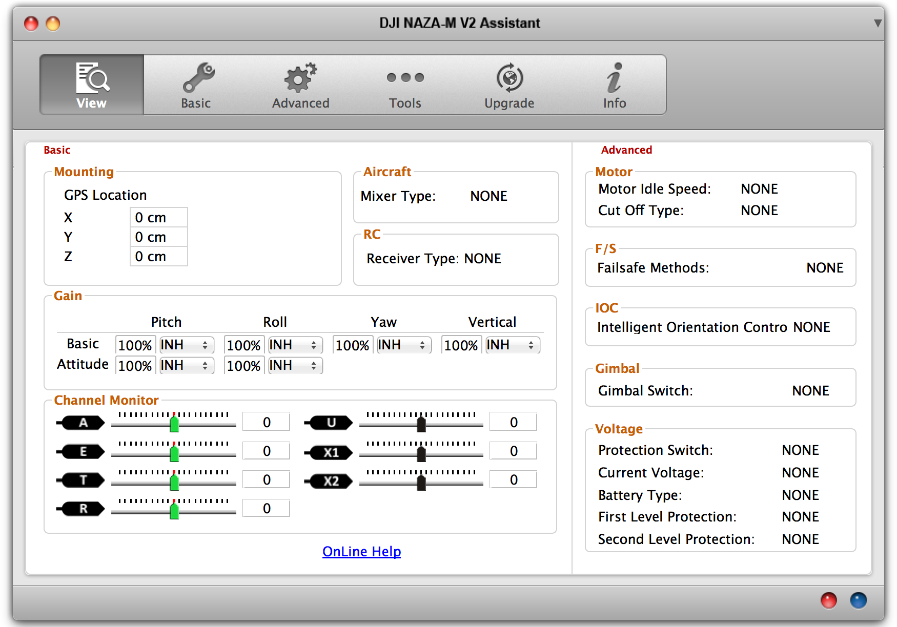897x627 pixels.
Task: Click the R channel label badge
Action: tap(80, 509)
